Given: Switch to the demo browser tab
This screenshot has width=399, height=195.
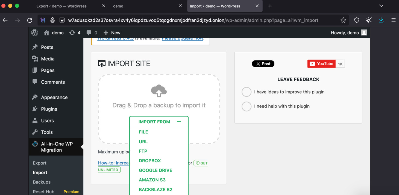Looking at the screenshot, I should tap(118, 6).
